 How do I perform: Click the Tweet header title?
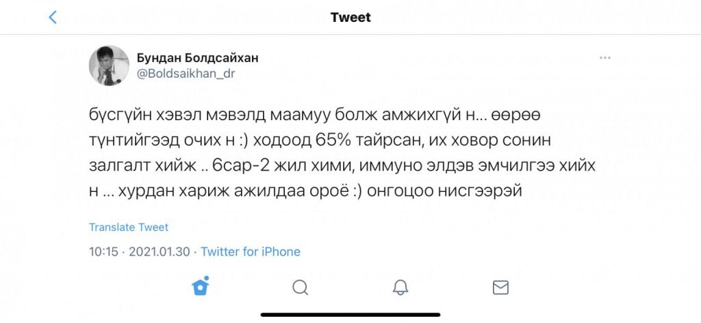click(x=350, y=17)
